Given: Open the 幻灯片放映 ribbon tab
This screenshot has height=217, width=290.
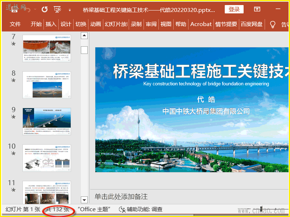Looking at the screenshot, I should (x=116, y=24).
